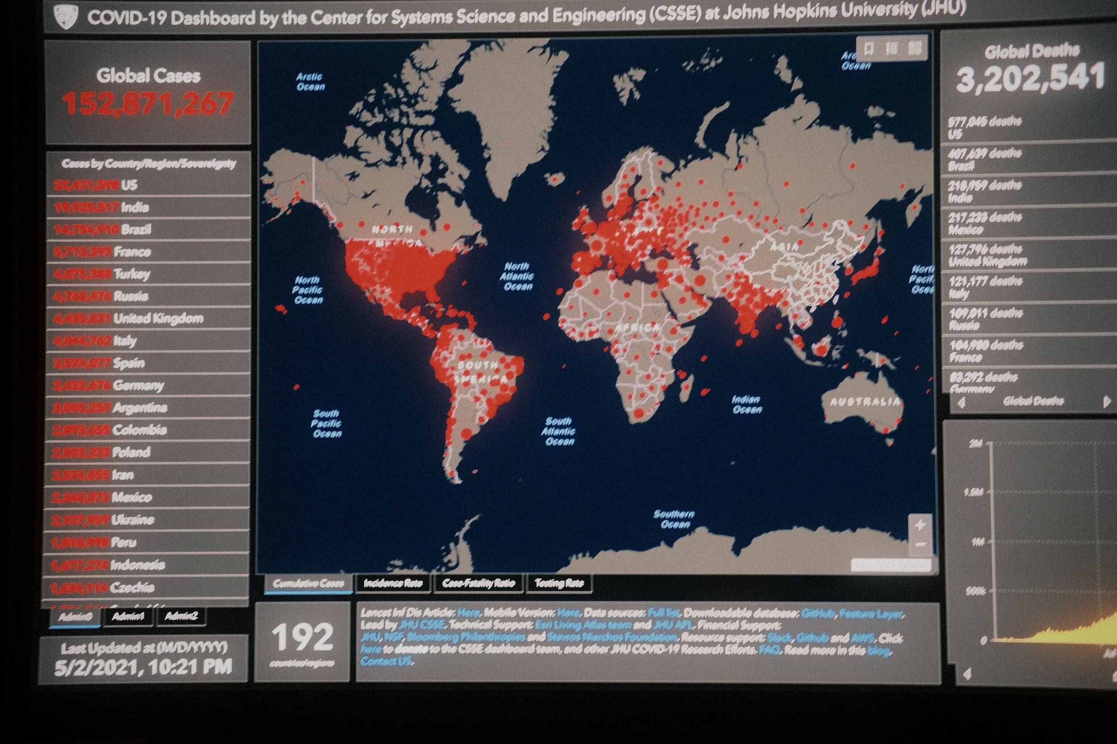This screenshot has width=1117, height=744.
Task: Go to next Global Deaths panel
Action: click(1107, 403)
